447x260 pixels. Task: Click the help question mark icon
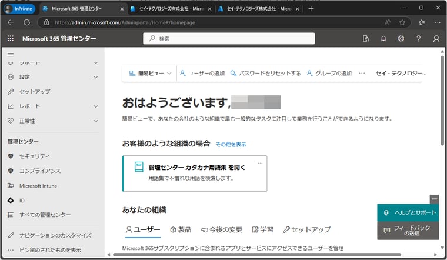click(x=419, y=38)
